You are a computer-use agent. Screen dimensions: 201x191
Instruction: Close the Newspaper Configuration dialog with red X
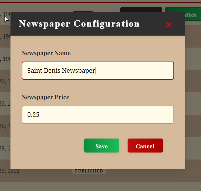coord(169,25)
